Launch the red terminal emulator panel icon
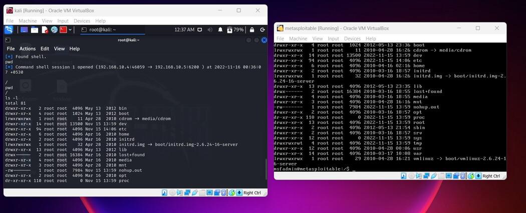526x213 pixels. tap(64, 30)
